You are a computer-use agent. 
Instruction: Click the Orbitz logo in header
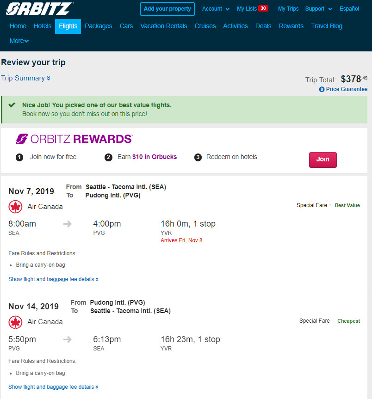pos(39,9)
